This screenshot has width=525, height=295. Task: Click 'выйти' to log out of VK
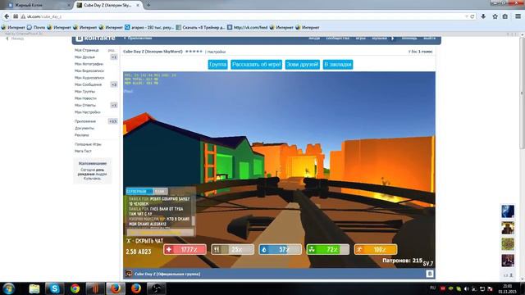pos(429,39)
